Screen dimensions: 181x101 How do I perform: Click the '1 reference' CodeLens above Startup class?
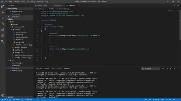pos(49,25)
